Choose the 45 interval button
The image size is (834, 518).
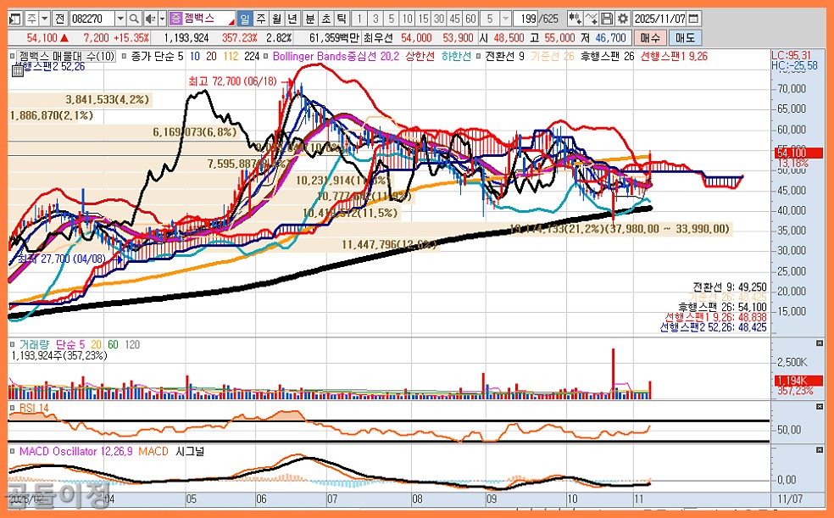[455, 19]
